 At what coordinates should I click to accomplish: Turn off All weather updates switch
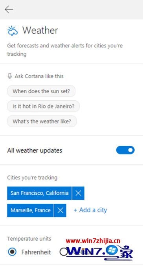coord(125,150)
